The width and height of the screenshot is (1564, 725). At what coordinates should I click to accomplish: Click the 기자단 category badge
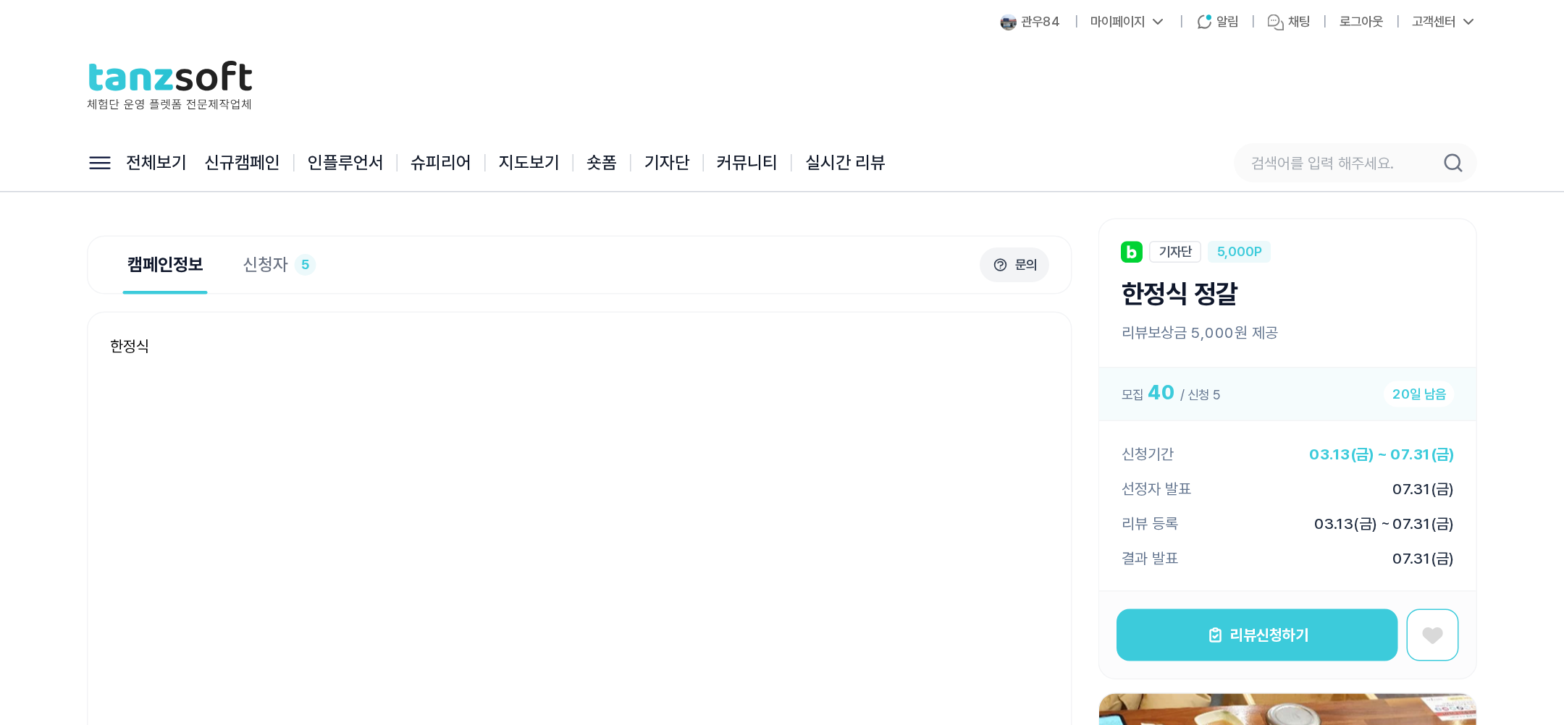click(x=1175, y=252)
